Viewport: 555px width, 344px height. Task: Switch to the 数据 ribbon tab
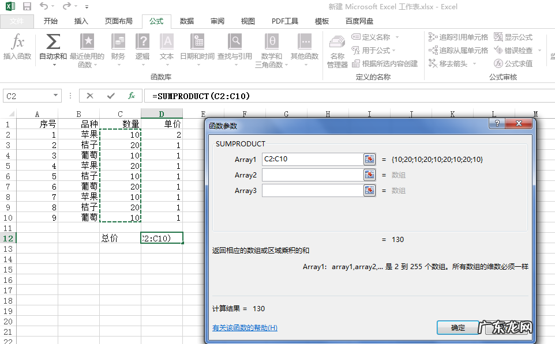[186, 21]
